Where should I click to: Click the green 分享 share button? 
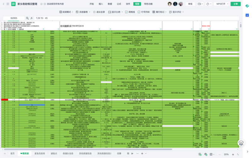pyautogui.click(x=236, y=4)
